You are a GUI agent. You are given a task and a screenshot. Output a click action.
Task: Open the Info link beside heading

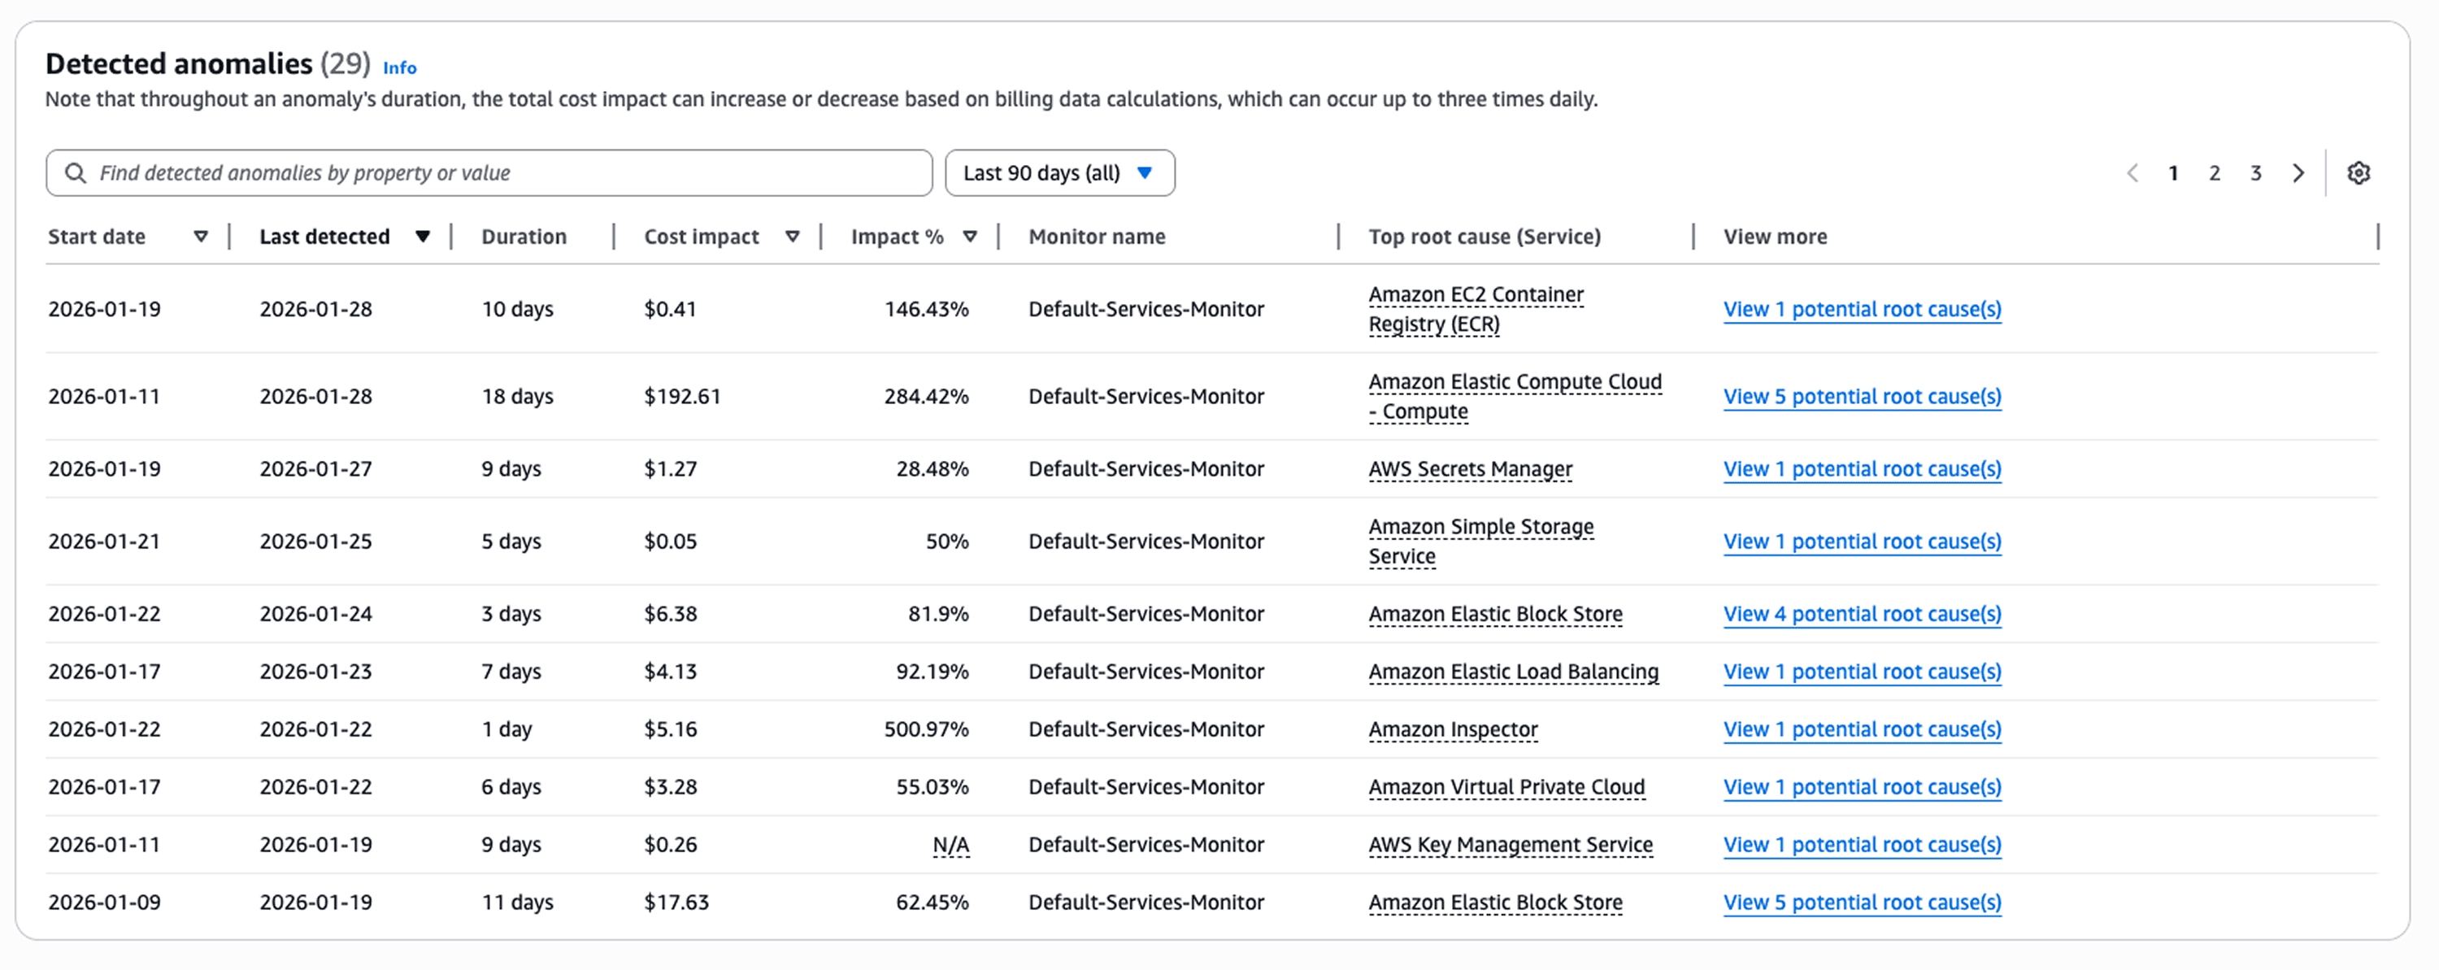[399, 68]
